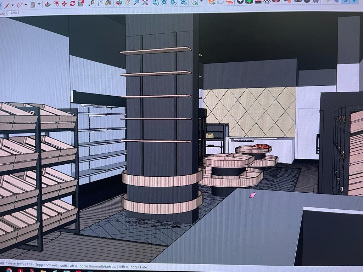363x272 pixels.
Task: Click the Zoom Extents tool
Action: click(145, 2)
